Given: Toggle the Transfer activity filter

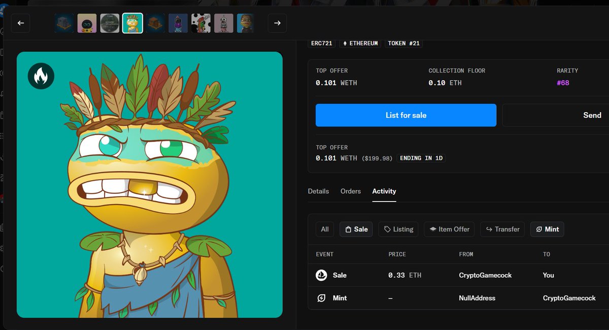Looking at the screenshot, I should [x=502, y=229].
